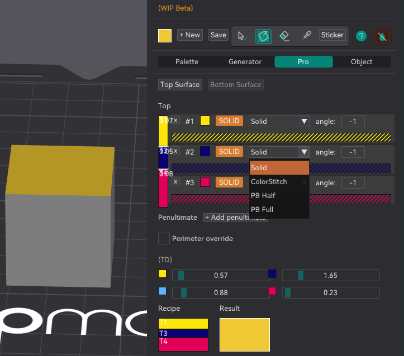404x356 pixels.
Task: Click the yellow Result color preview
Action: [x=245, y=335]
